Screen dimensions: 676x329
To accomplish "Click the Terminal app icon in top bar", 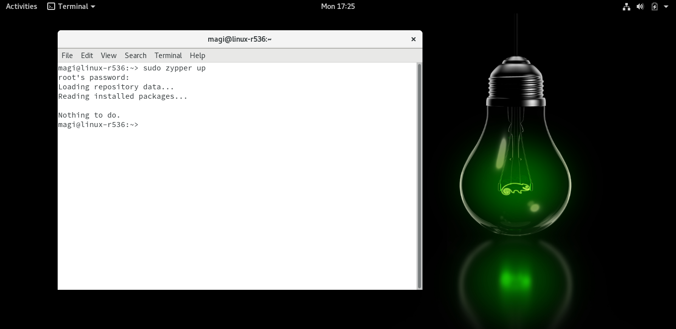I will (51, 6).
